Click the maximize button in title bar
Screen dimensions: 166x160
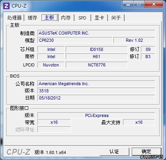point(139,4)
